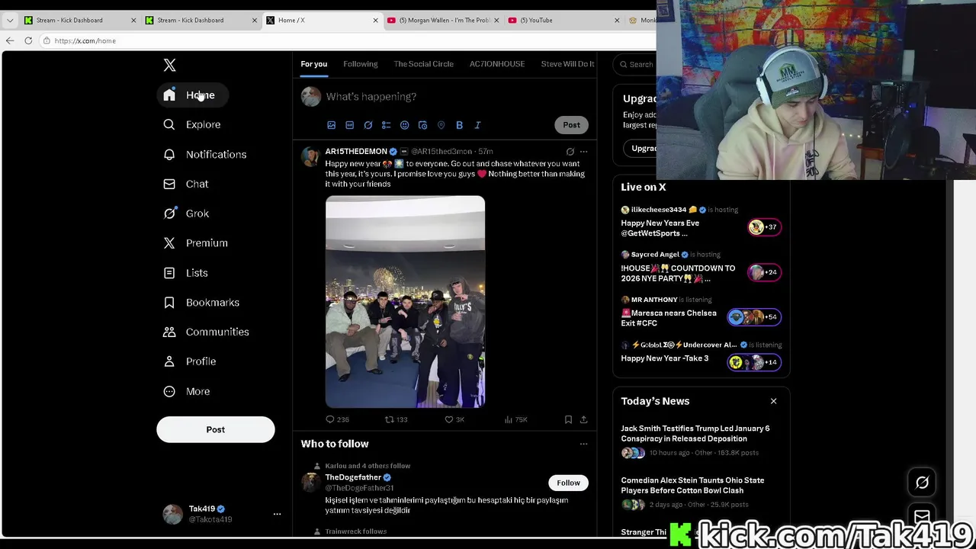Go to Profile in the sidebar
The height and width of the screenshot is (549, 976).
tap(190, 361)
